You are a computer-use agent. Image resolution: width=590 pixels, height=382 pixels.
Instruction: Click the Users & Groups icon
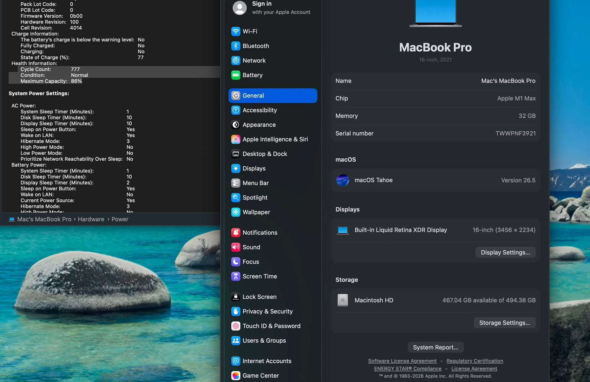(x=236, y=341)
